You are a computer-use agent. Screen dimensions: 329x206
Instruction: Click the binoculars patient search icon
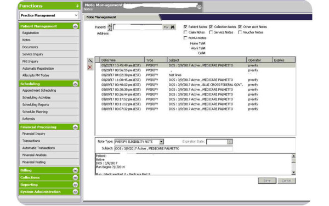(x=173, y=27)
